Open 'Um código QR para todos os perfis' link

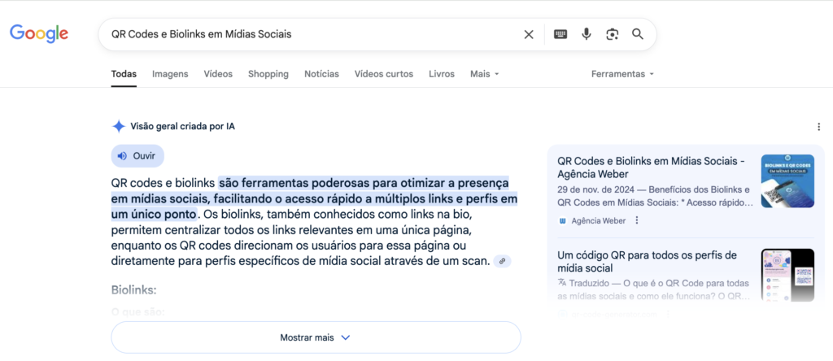click(647, 261)
